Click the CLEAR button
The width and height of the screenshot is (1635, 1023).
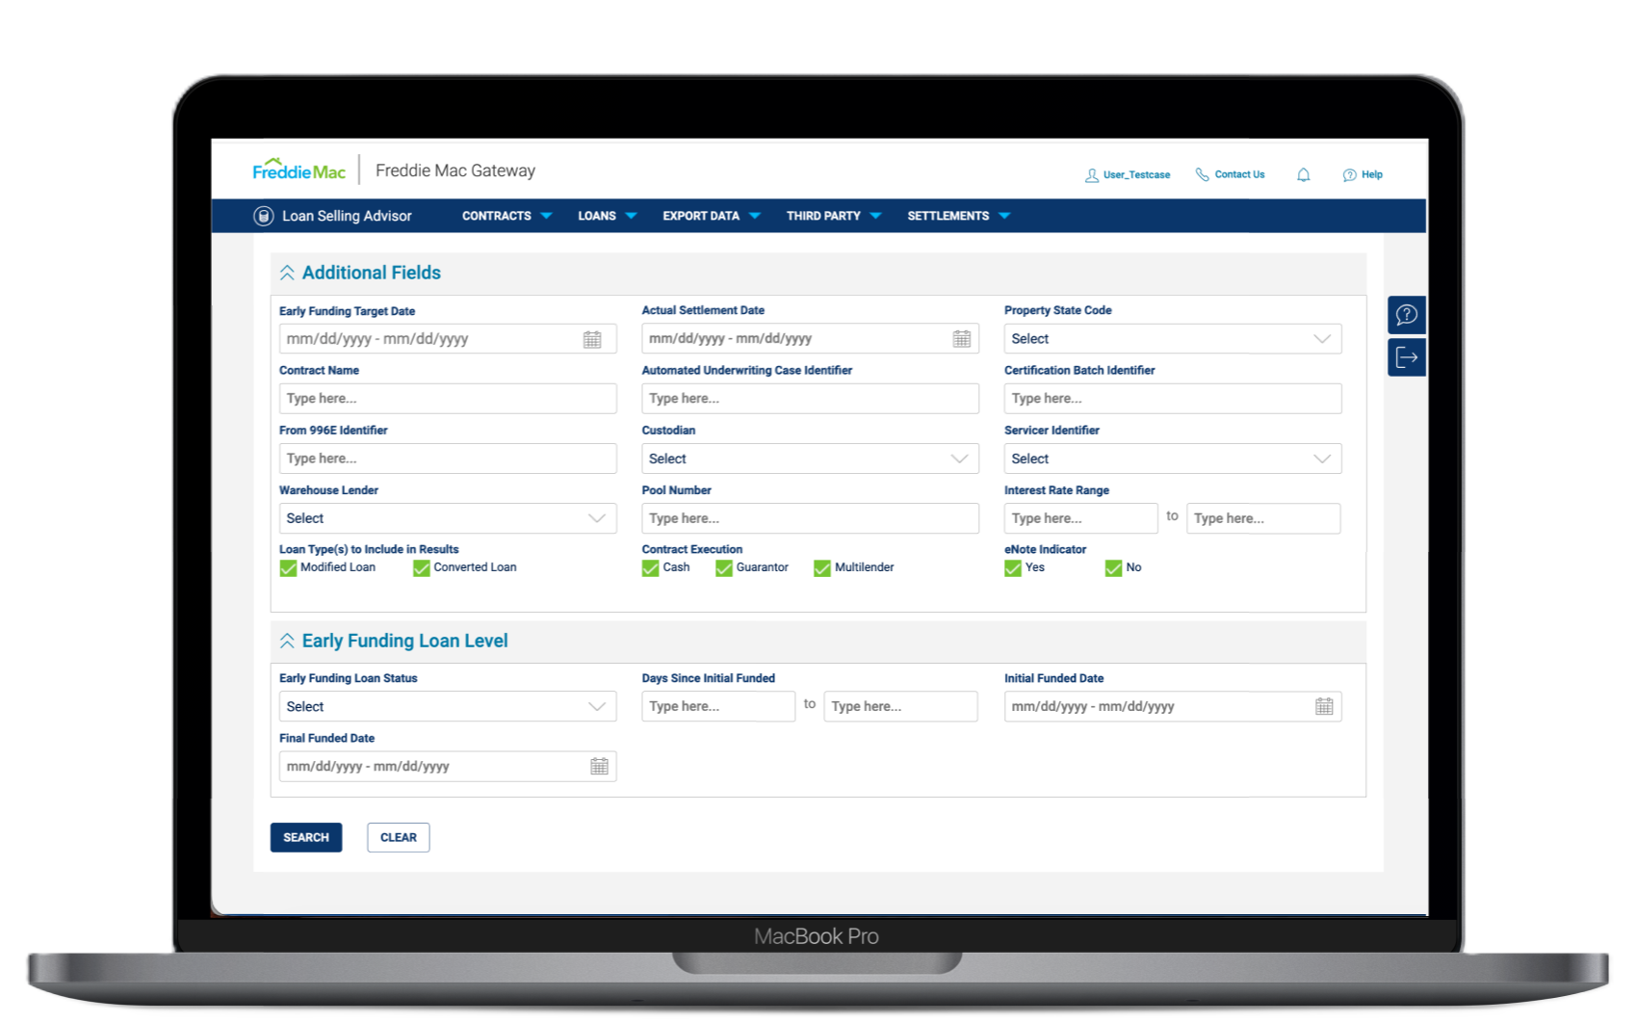398,837
